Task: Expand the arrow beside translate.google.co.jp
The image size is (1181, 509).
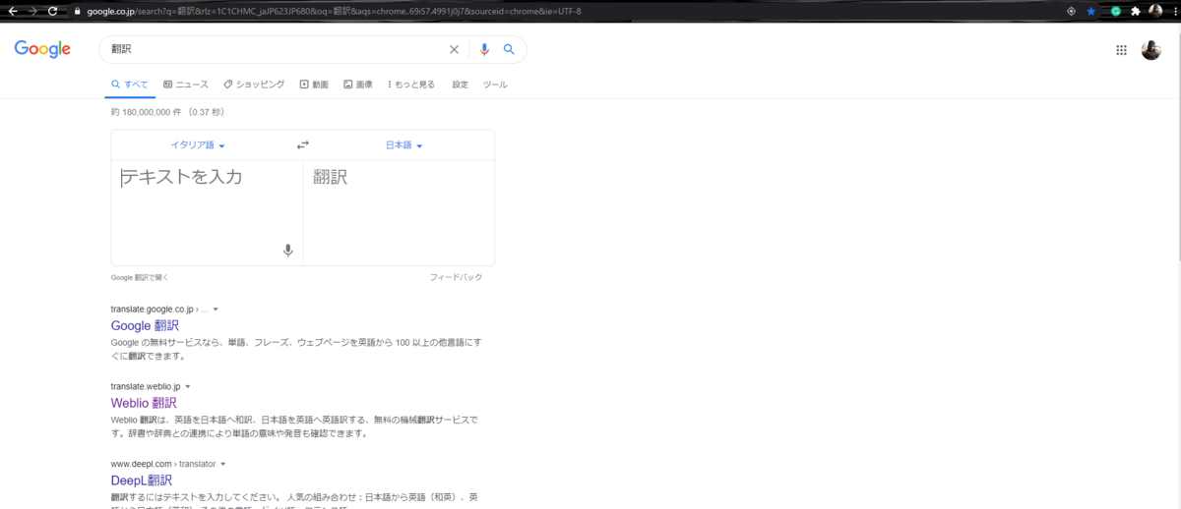Action: coord(216,310)
